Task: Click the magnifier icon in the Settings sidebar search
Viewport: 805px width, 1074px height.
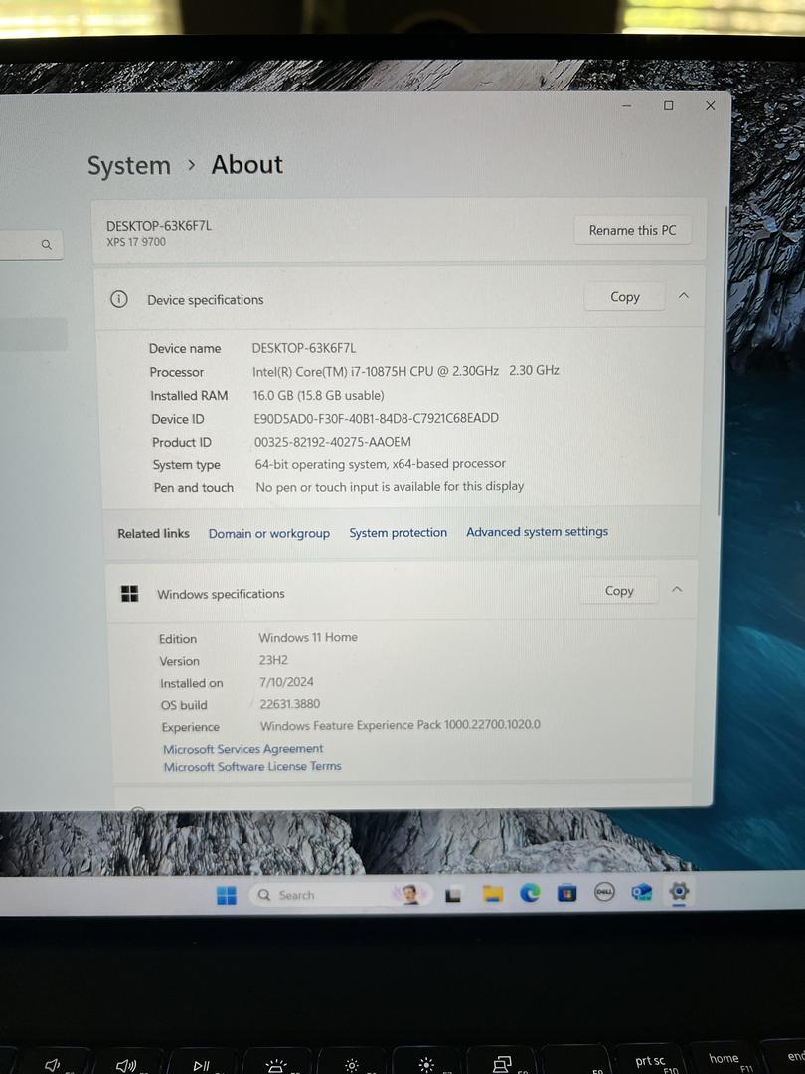Action: coord(47,244)
